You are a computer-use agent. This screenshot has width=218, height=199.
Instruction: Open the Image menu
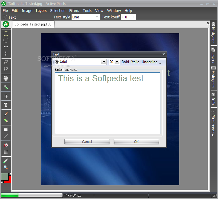pyautogui.click(x=27, y=11)
